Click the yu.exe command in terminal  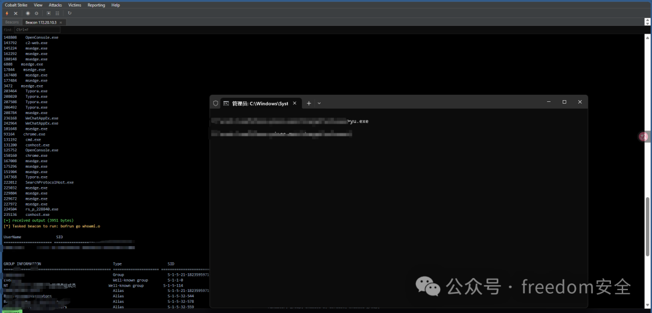pos(359,121)
